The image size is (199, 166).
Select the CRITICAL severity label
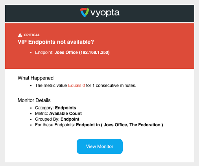(31, 35)
